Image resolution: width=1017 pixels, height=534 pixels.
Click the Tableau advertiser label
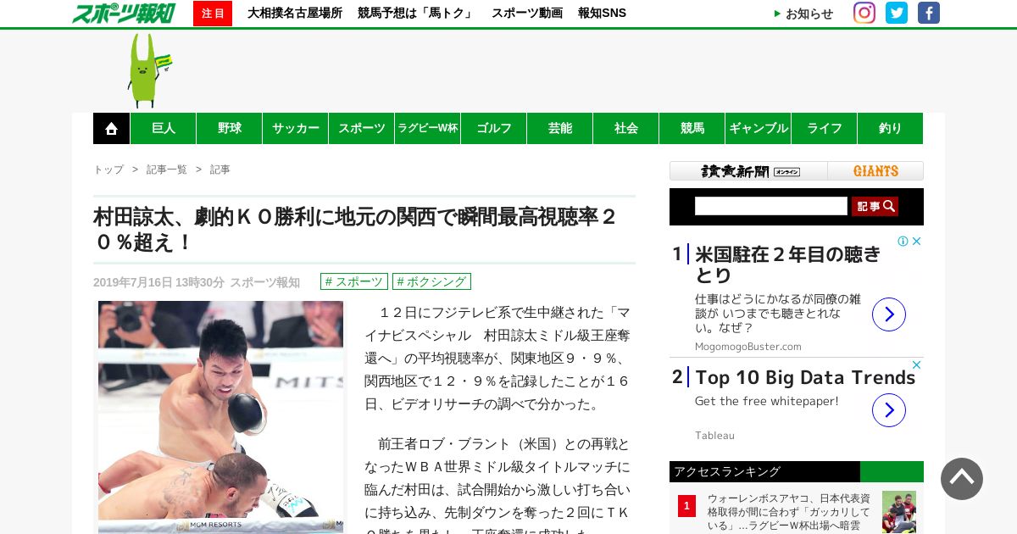[x=714, y=436]
